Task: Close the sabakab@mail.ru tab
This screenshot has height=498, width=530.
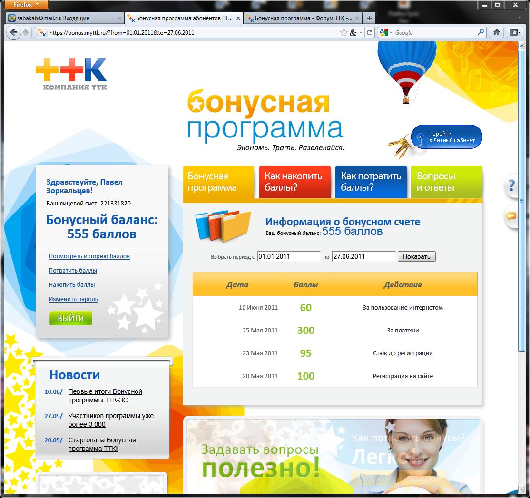Action: (x=119, y=18)
